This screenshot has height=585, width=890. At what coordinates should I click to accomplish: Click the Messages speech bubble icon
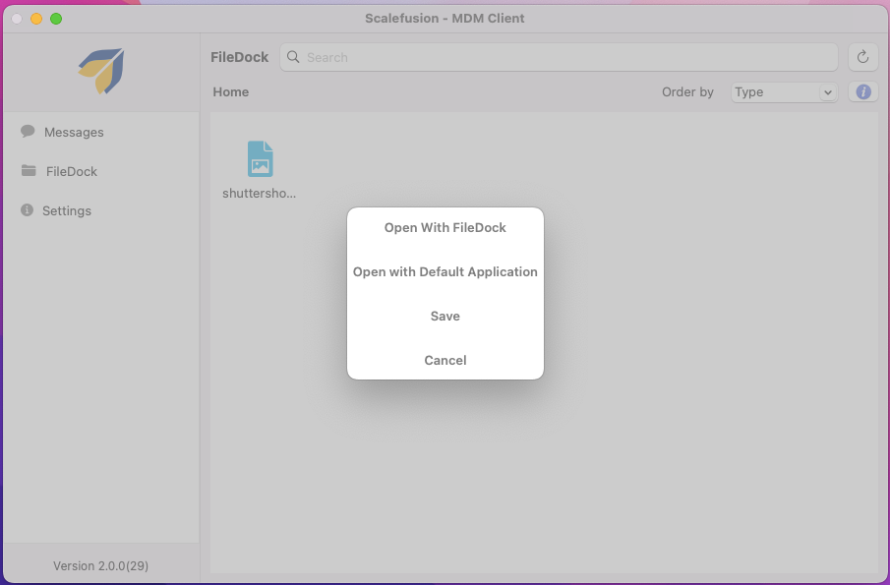pos(28,132)
